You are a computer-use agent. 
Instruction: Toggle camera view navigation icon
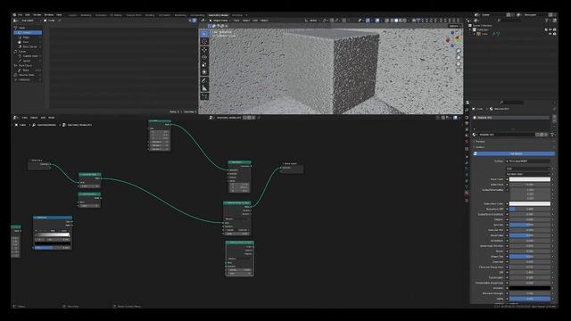[x=459, y=64]
